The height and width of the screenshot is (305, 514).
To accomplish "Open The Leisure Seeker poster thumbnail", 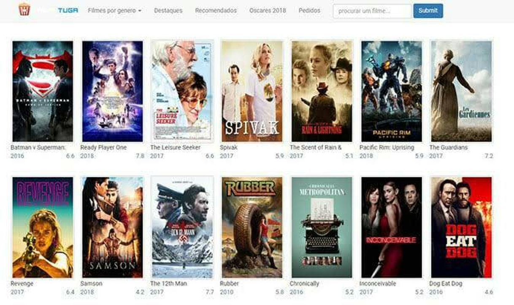I will pyautogui.click(x=182, y=91).
